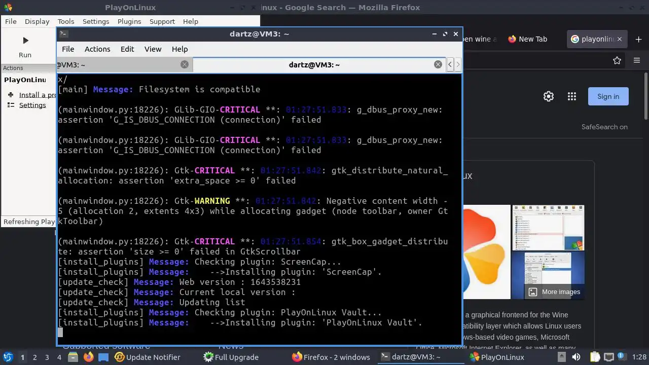Open PlayOnLinux Help menu

point(191,21)
